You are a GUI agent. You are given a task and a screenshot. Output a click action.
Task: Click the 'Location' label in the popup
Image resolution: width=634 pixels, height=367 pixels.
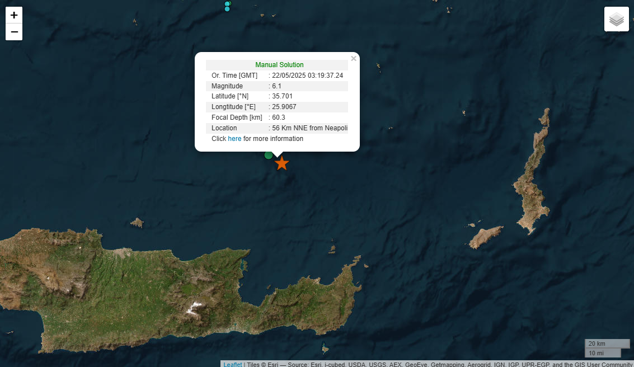(x=224, y=128)
